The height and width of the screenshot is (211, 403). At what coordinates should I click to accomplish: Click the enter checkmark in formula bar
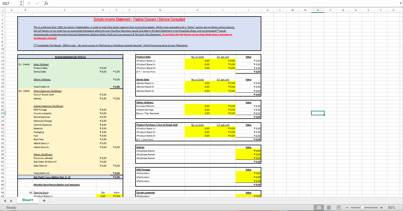tap(37, 3)
